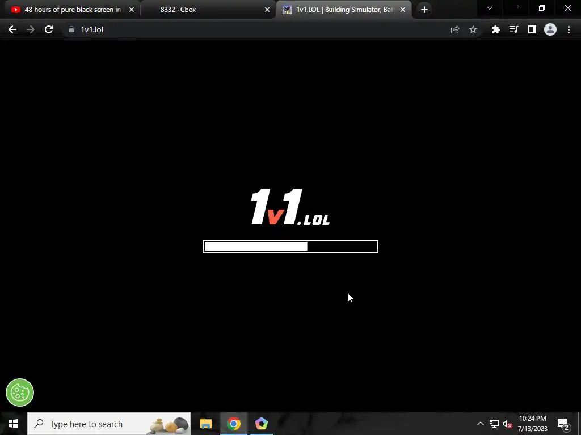Click the Chrome taskbar icon
Image resolution: width=581 pixels, height=435 pixels.
(233, 424)
